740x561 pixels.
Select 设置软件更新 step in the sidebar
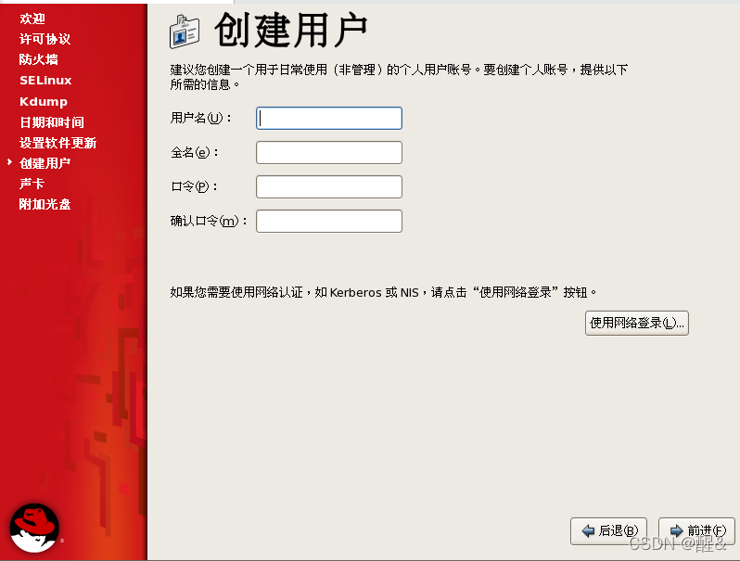(x=57, y=143)
